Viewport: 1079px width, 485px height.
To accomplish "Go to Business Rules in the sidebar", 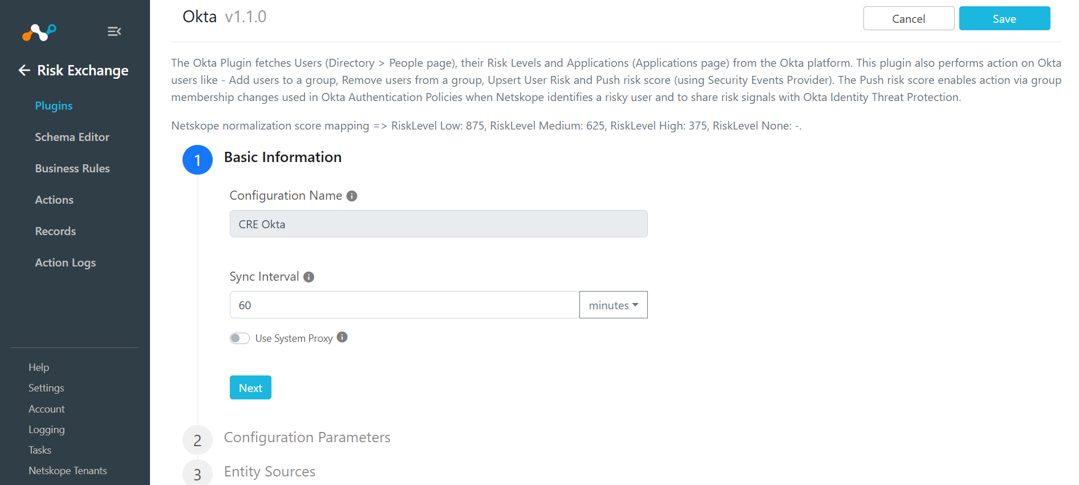I will pyautogui.click(x=72, y=168).
